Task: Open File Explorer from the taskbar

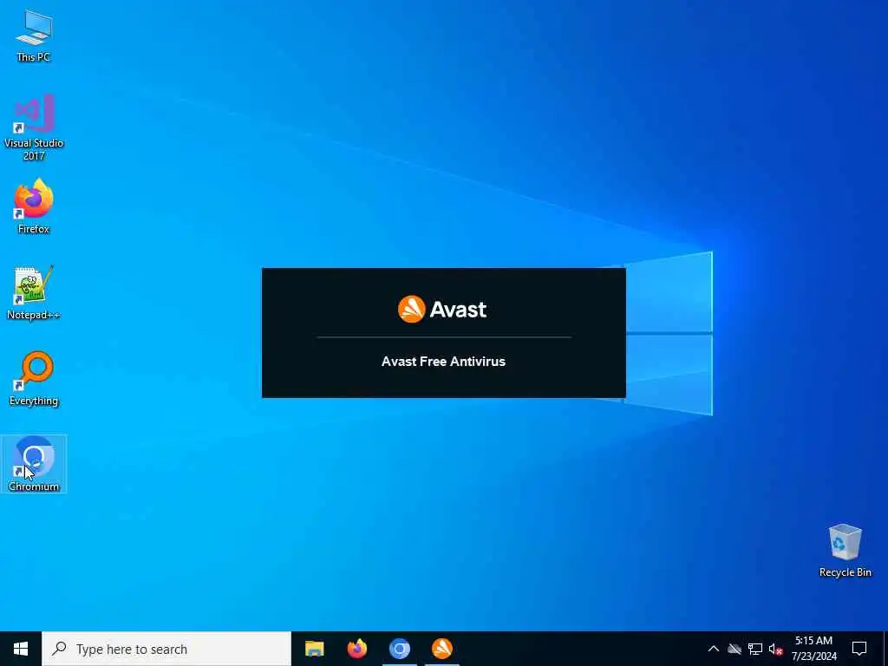Action: click(x=314, y=649)
